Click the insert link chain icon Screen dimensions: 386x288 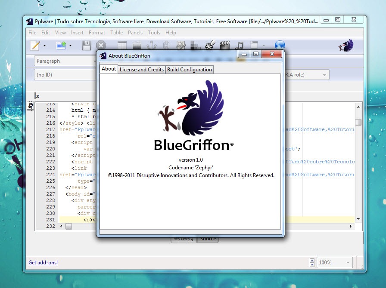point(166,46)
